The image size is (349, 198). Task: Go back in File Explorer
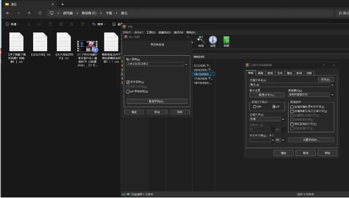point(8,13)
